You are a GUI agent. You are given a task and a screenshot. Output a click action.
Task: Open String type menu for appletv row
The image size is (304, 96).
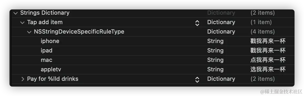click(215, 70)
